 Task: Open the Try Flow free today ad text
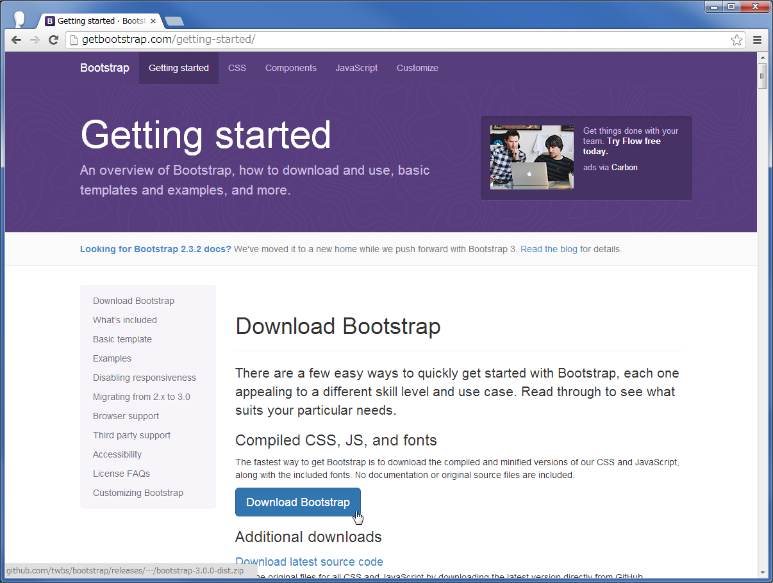622,147
